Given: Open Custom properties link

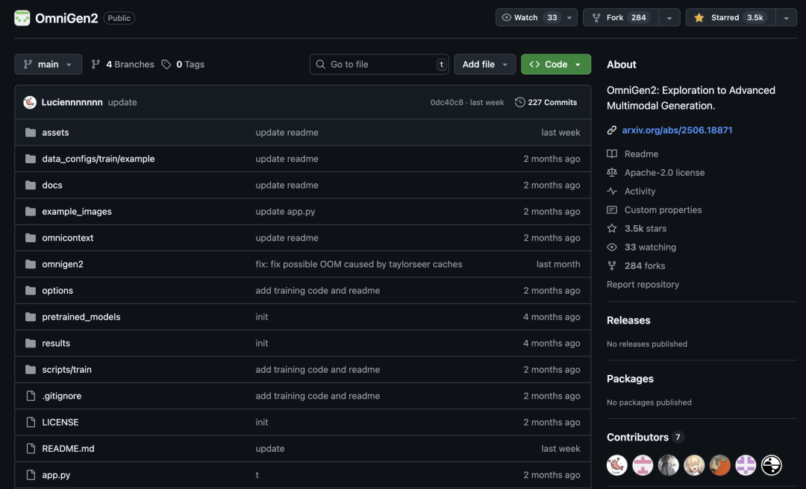Looking at the screenshot, I should (x=663, y=209).
